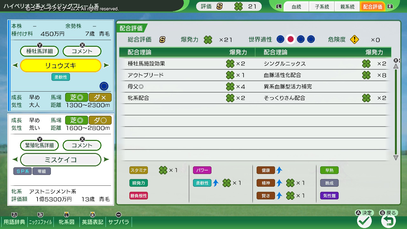Toggle the スタミナ attribute tag
407x229 pixels.
(x=139, y=170)
